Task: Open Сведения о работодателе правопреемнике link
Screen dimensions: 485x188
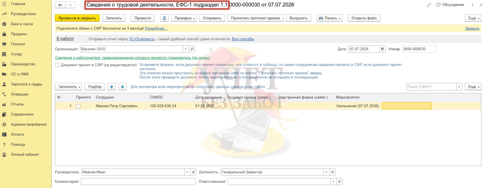Action: (x=132, y=58)
